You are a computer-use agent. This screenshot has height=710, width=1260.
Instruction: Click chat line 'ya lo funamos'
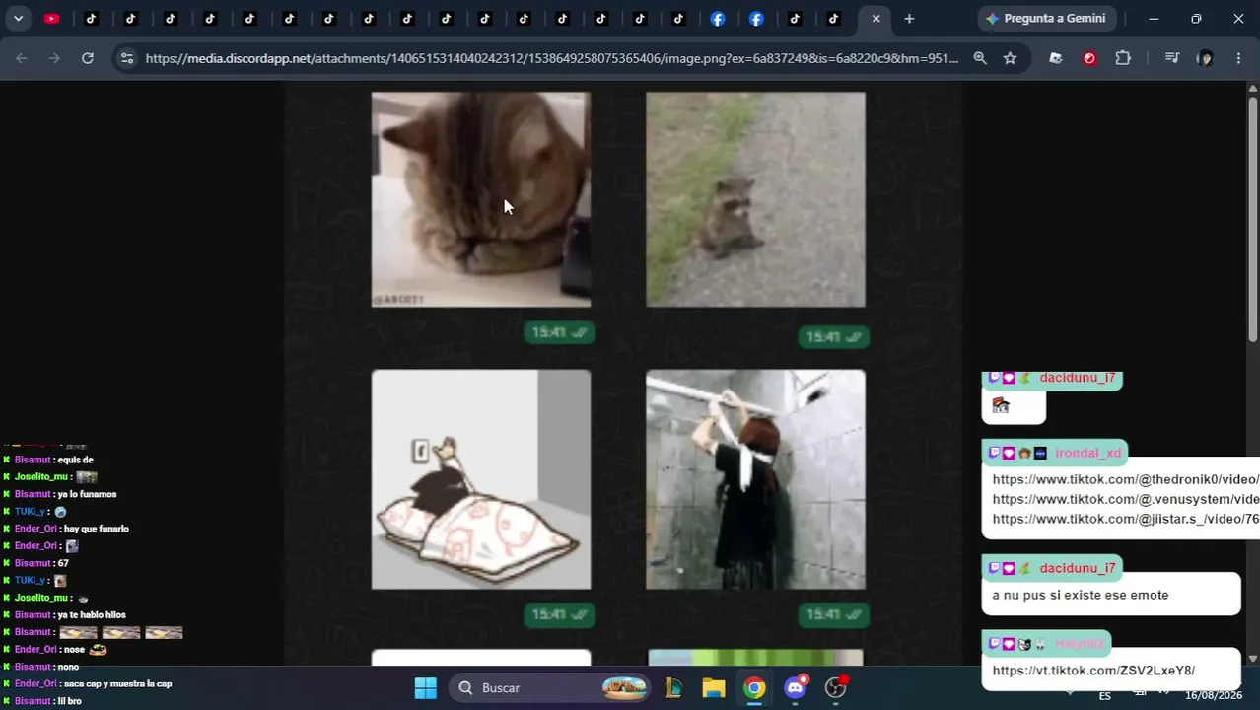[60, 494]
